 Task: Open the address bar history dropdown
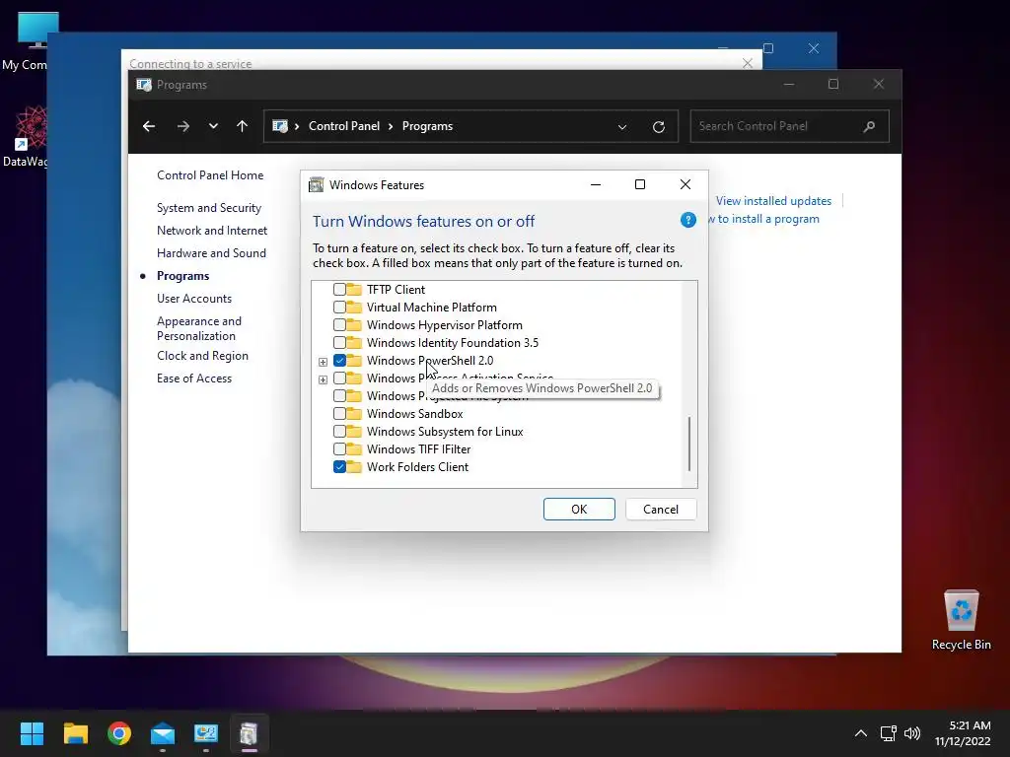[622, 127]
